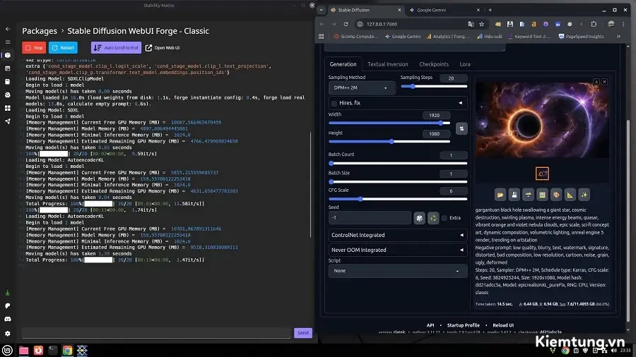This screenshot has width=636, height=357.
Task: Click the back arrow in Stability Matrix sidebar
Action: pos(8,29)
